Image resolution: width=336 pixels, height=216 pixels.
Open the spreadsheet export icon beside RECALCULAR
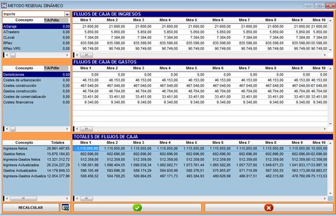tap(65, 207)
